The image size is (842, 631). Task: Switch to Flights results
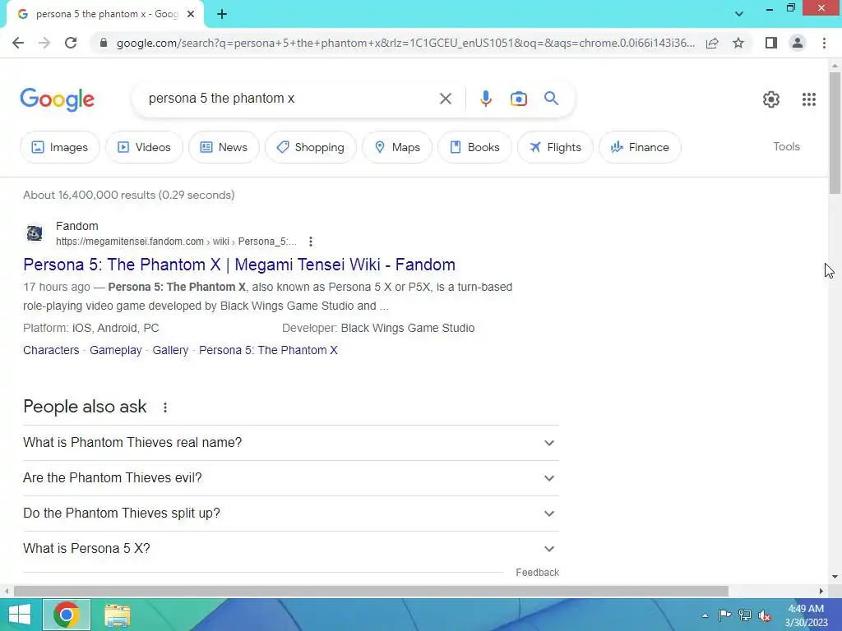[x=555, y=147]
